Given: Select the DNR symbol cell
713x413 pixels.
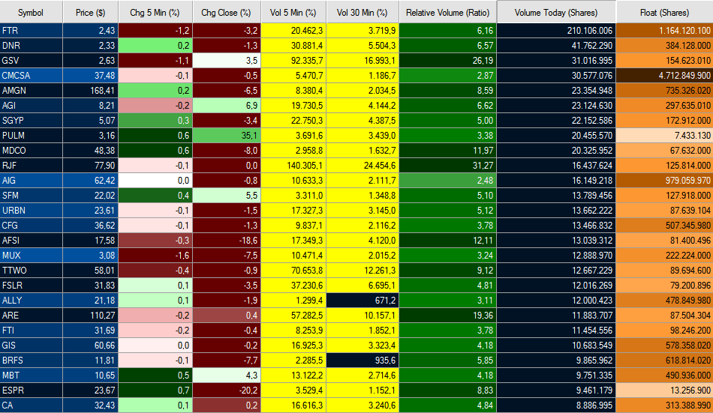Looking at the screenshot, I should coord(32,46).
